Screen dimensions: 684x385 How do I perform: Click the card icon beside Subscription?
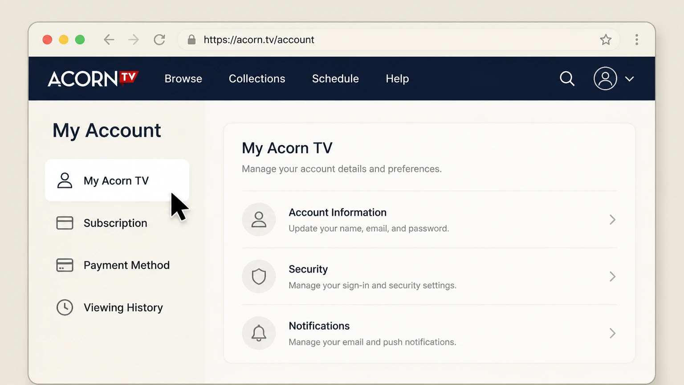[65, 223]
